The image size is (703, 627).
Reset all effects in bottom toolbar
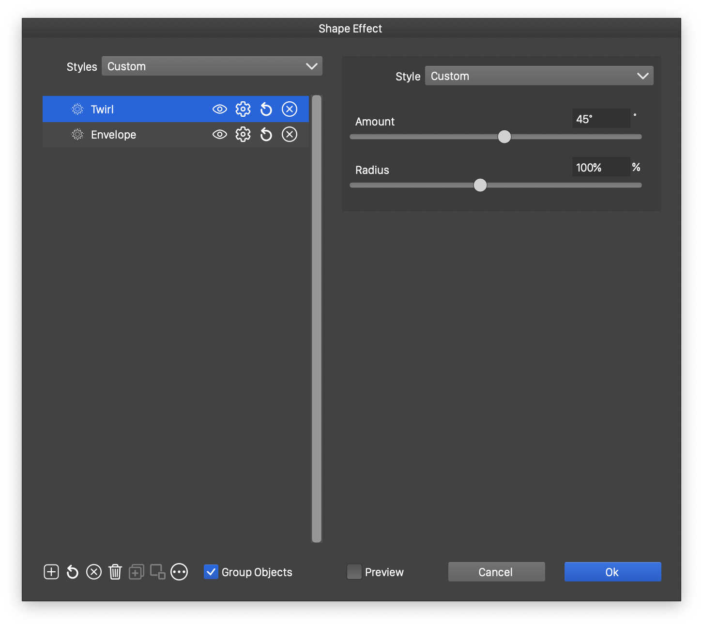pos(72,572)
